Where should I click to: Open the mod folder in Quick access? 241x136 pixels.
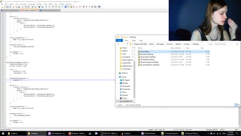click(x=124, y=54)
